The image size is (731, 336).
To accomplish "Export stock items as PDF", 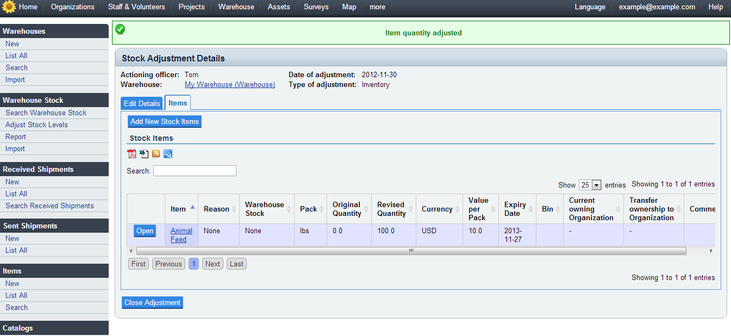I will pos(132,154).
